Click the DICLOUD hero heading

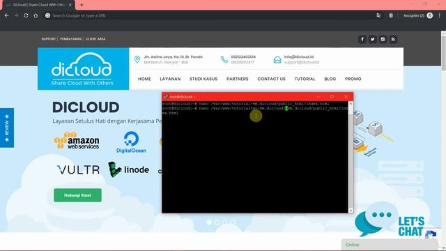coord(86,107)
